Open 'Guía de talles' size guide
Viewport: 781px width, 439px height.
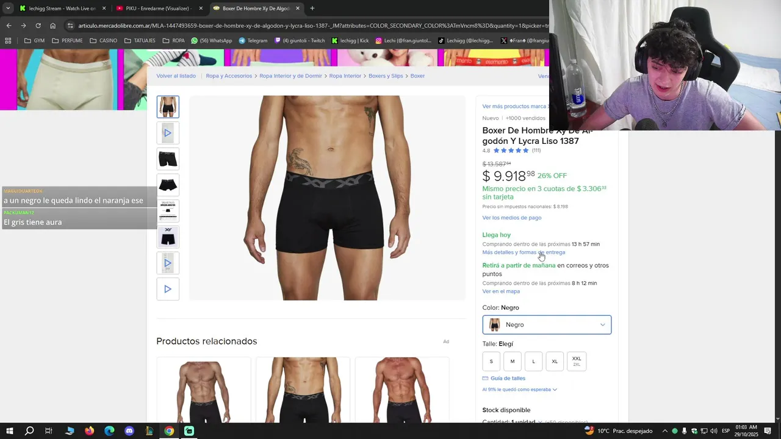503,379
